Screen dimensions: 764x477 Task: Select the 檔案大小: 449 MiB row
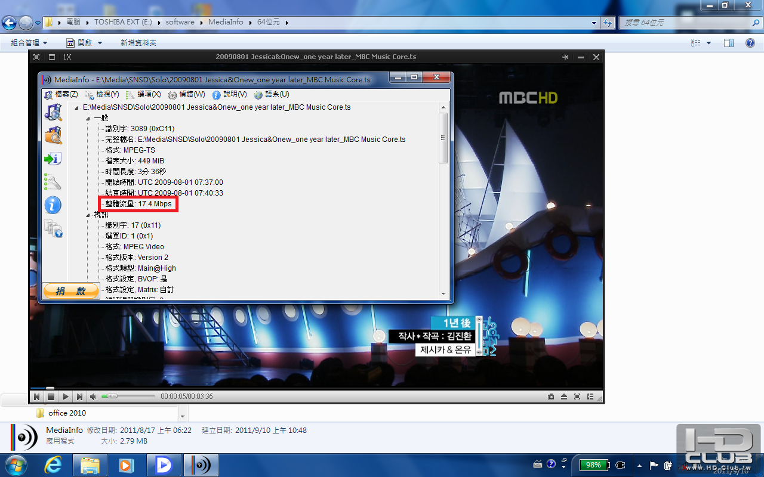pos(134,161)
